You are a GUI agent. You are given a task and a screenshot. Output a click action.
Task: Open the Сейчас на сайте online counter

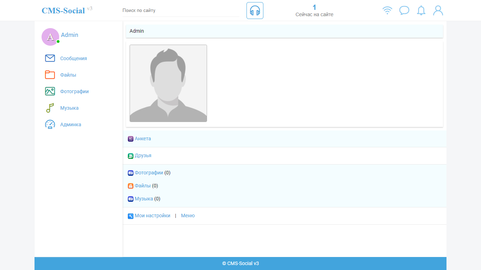(314, 11)
